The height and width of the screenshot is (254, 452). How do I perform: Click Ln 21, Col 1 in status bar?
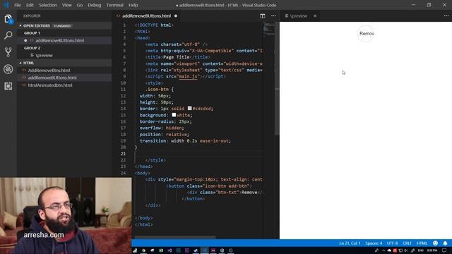(350, 243)
